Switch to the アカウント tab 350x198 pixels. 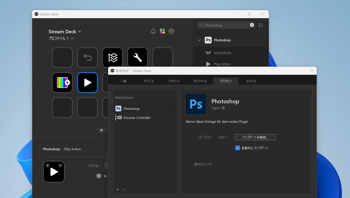pyautogui.click(x=174, y=81)
